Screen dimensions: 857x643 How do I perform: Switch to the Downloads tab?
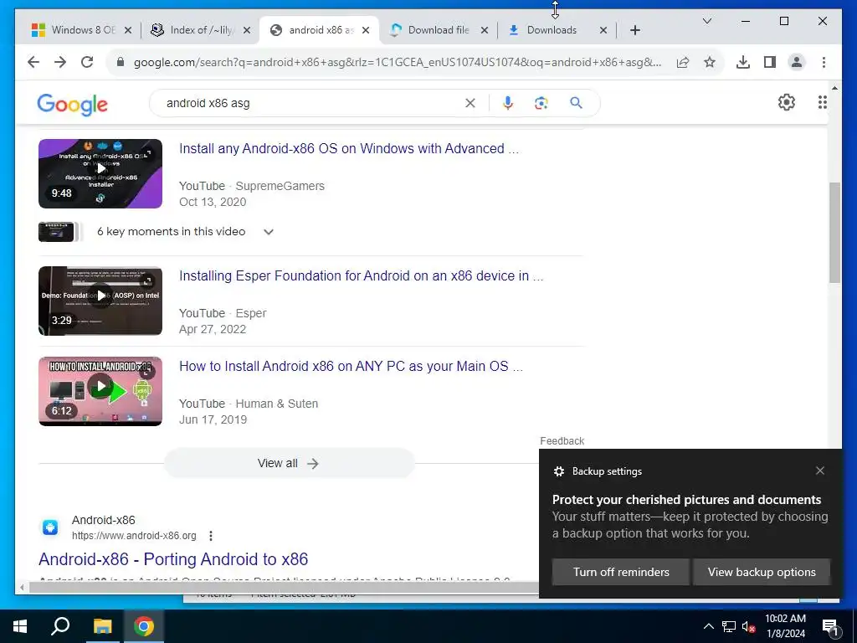coord(552,30)
